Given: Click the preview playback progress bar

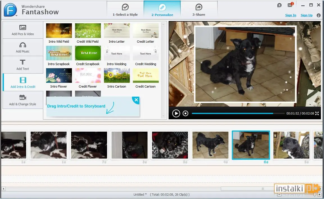Looking at the screenshot, I should 238,113.
